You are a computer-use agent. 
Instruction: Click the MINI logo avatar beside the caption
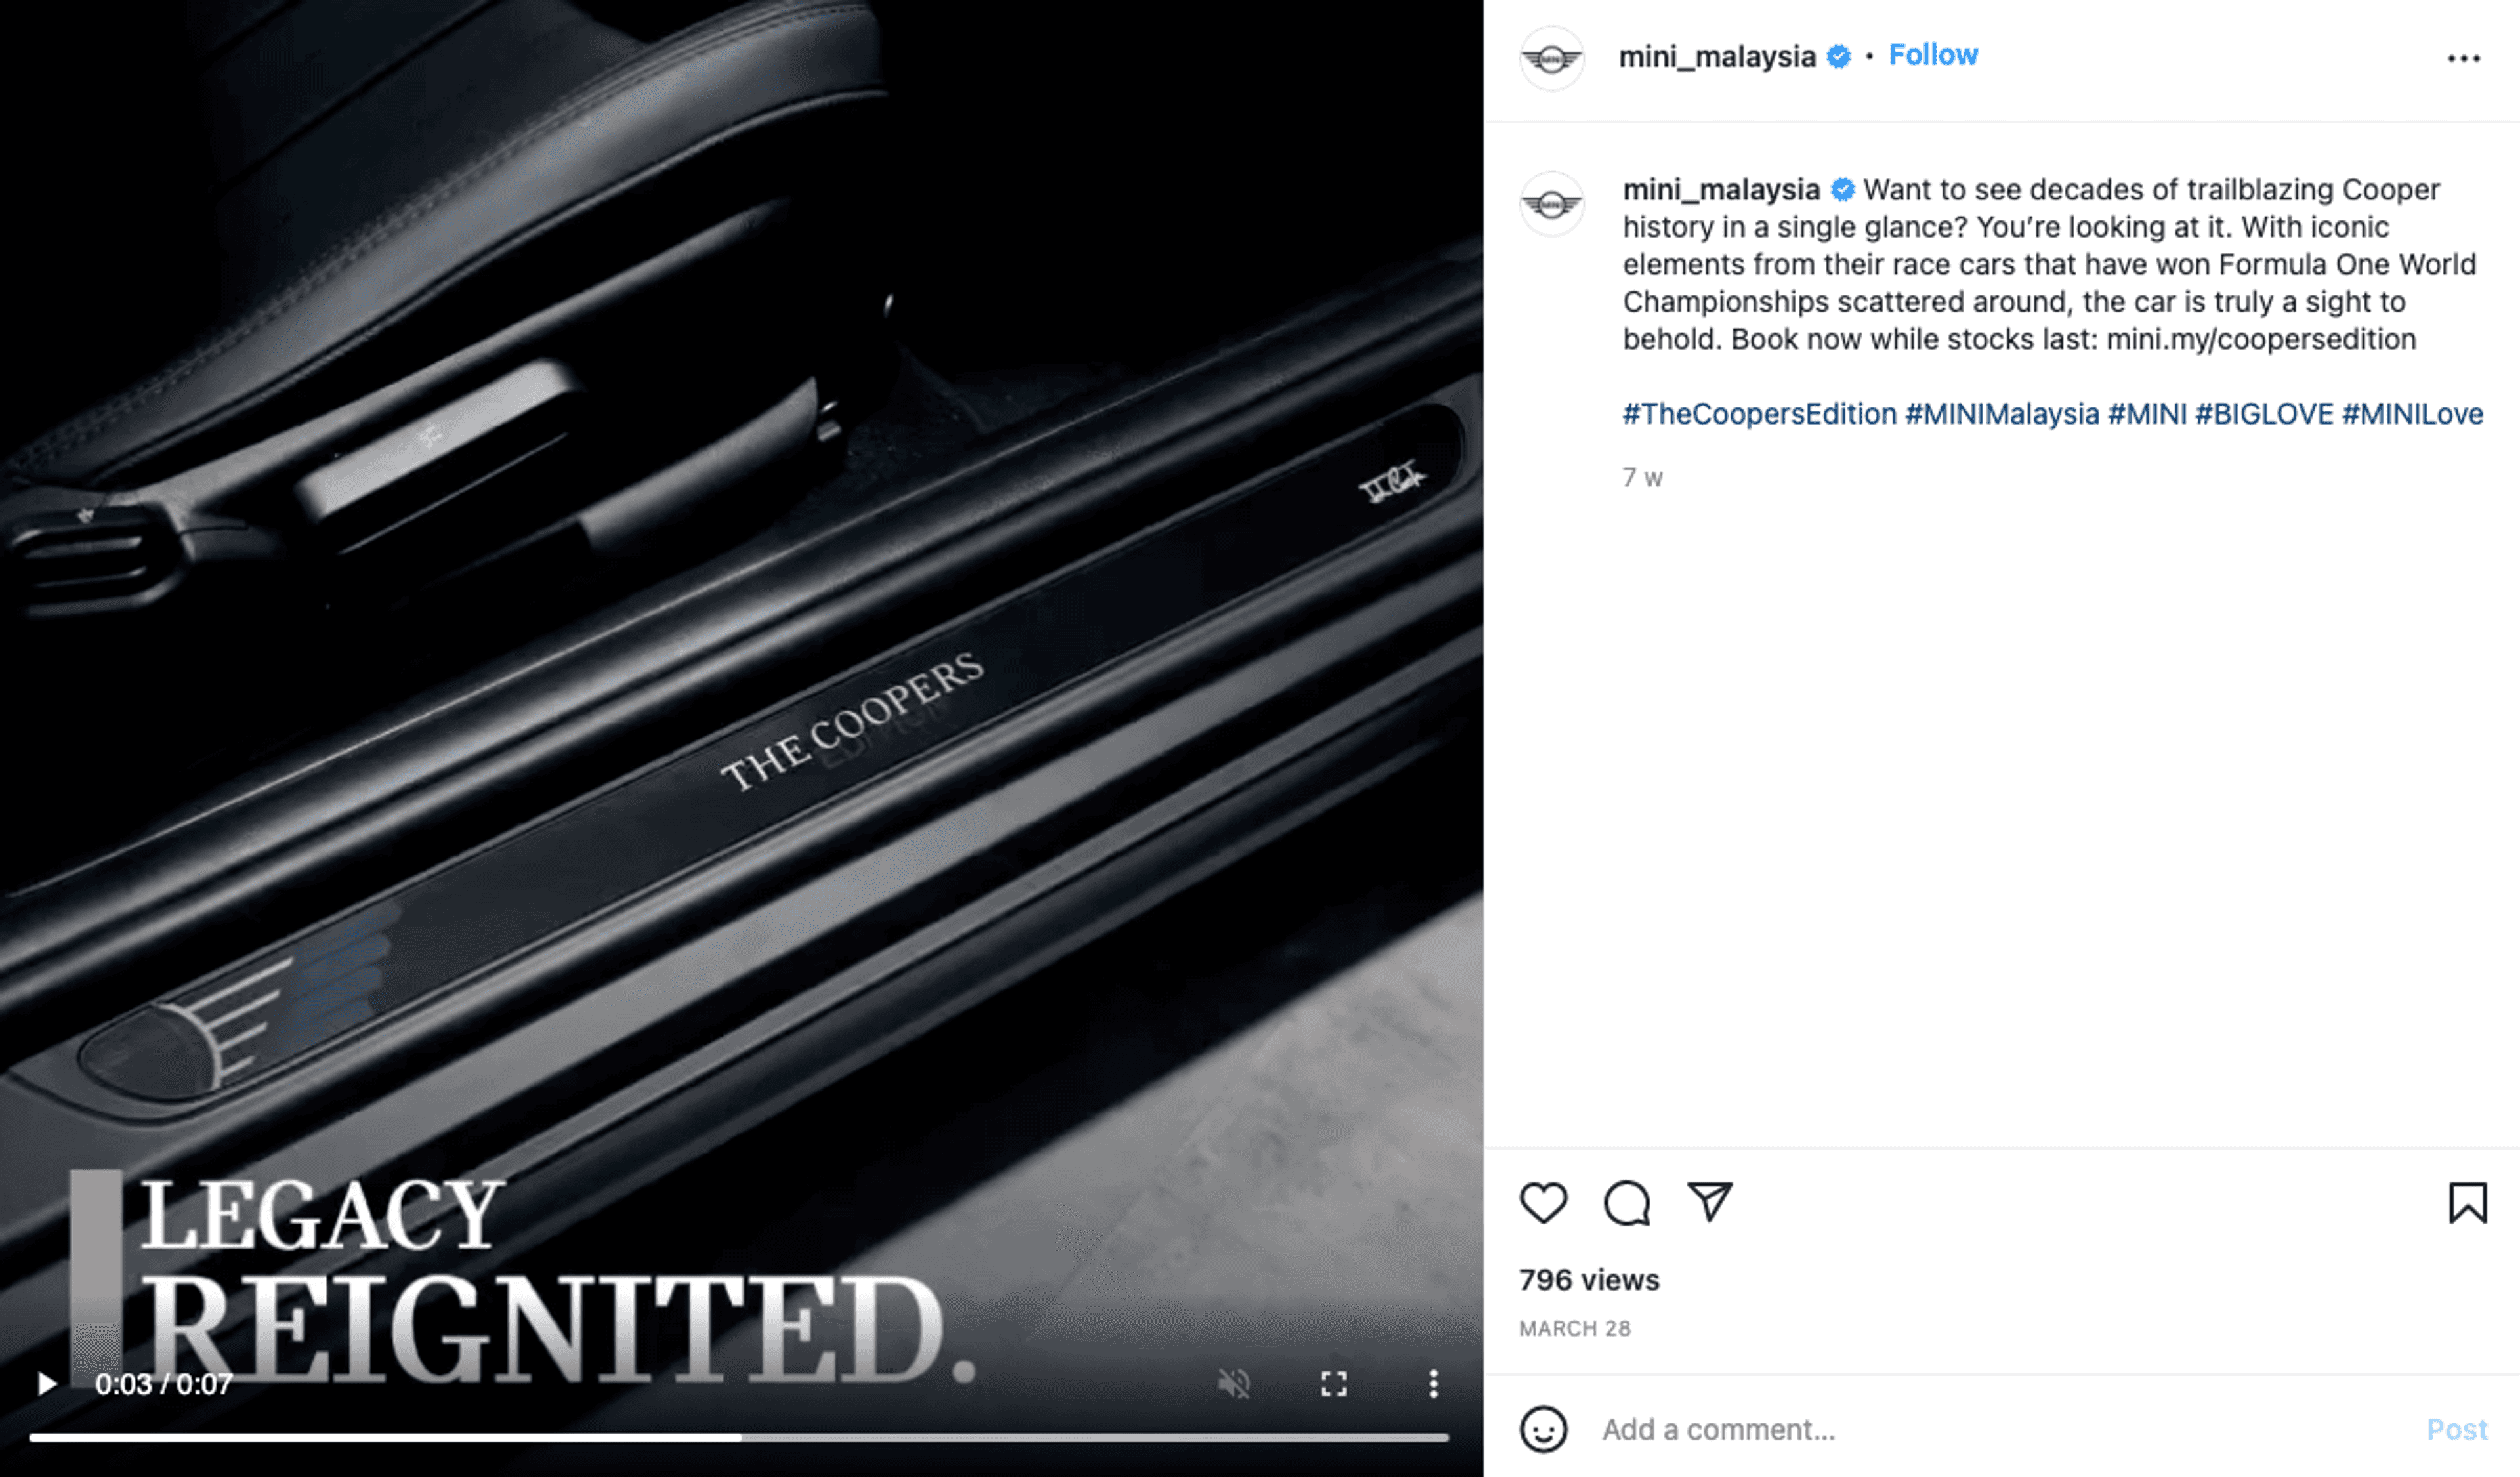(x=1551, y=204)
